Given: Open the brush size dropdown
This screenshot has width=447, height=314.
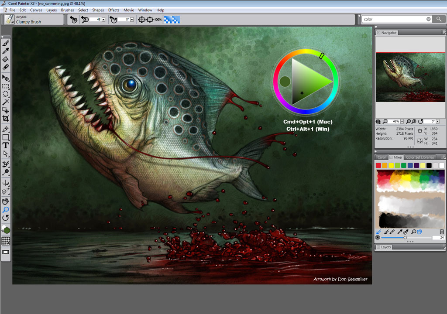Looking at the screenshot, I should pyautogui.click(x=103, y=20).
